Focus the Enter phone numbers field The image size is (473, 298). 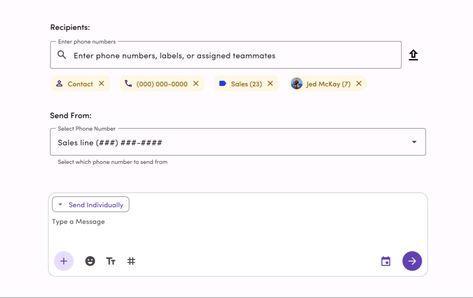click(x=231, y=56)
